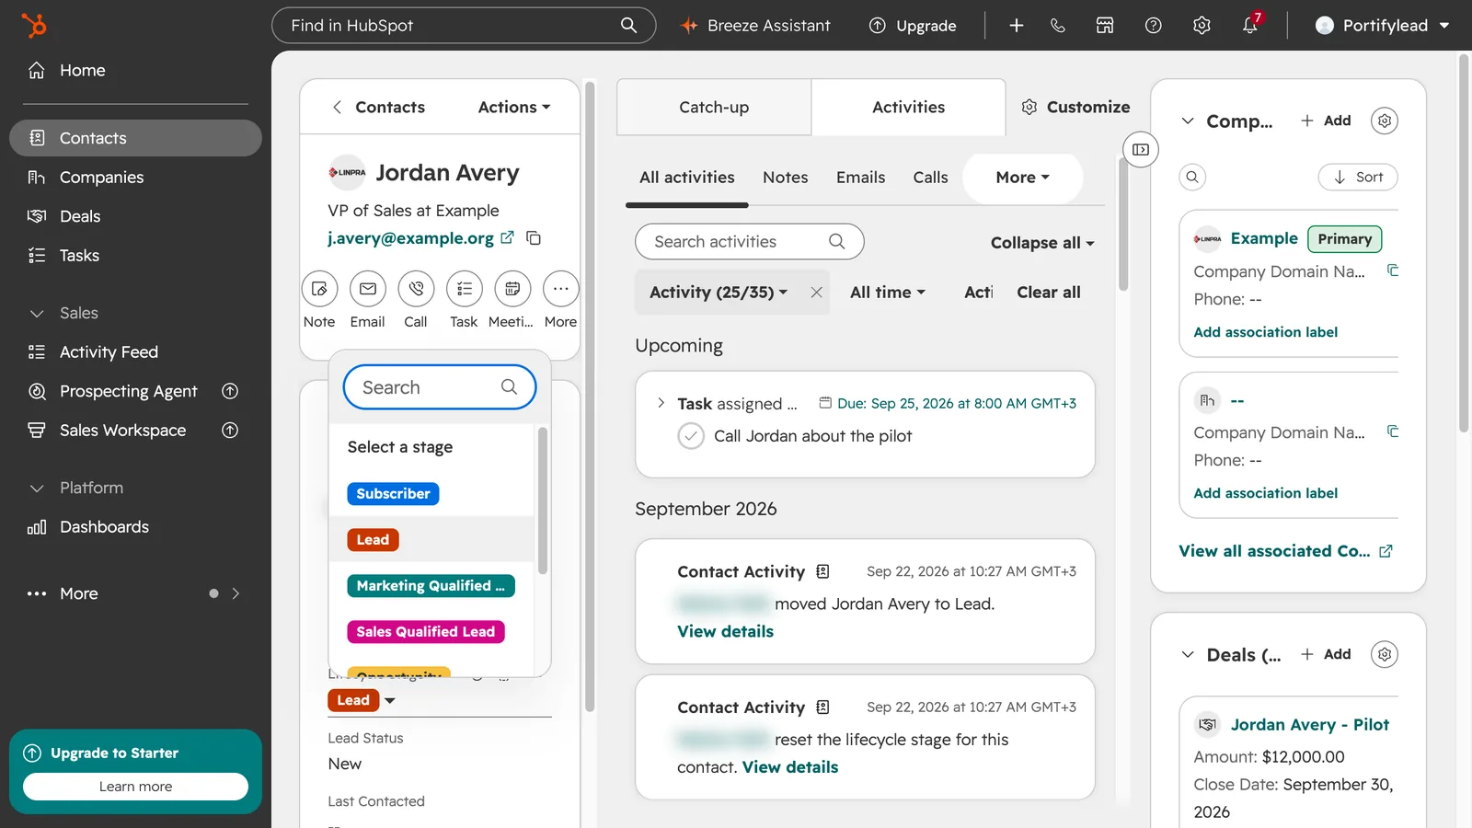This screenshot has width=1472, height=828.
Task: Focus the Find in HubSpot search field
Action: click(x=463, y=25)
